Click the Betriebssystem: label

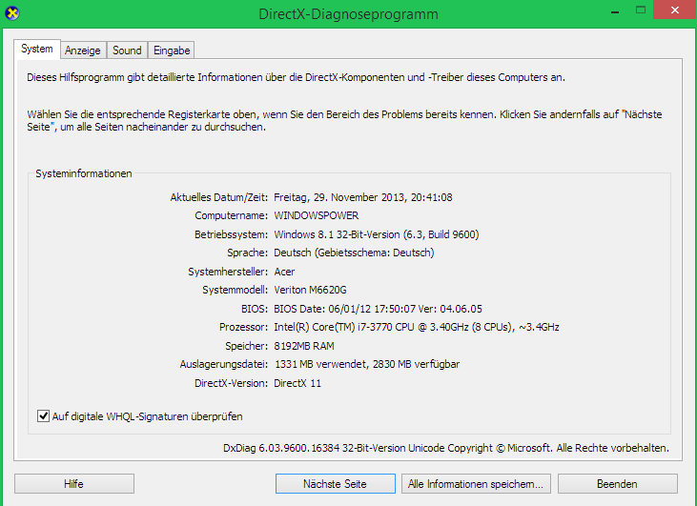[231, 234]
